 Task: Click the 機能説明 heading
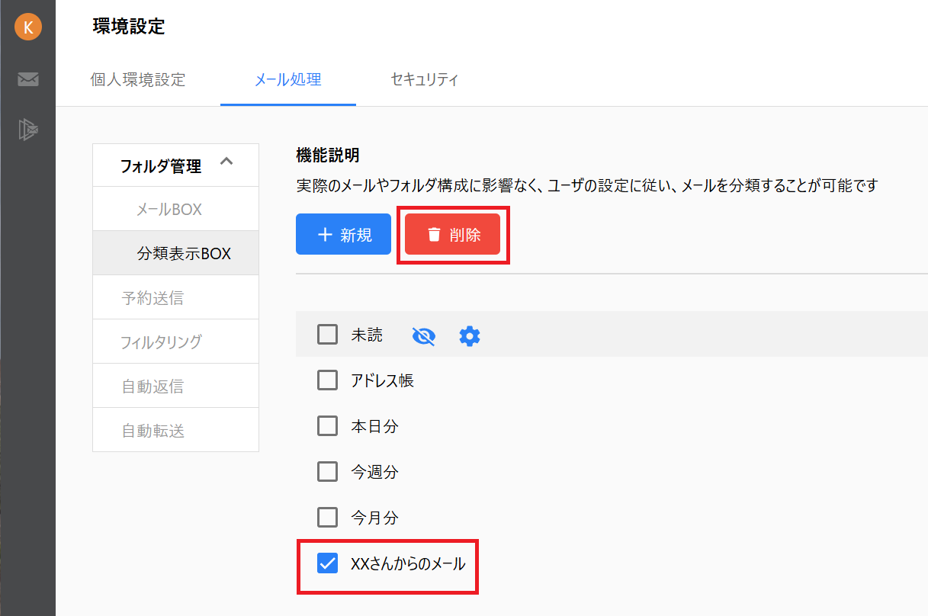pyautogui.click(x=327, y=156)
